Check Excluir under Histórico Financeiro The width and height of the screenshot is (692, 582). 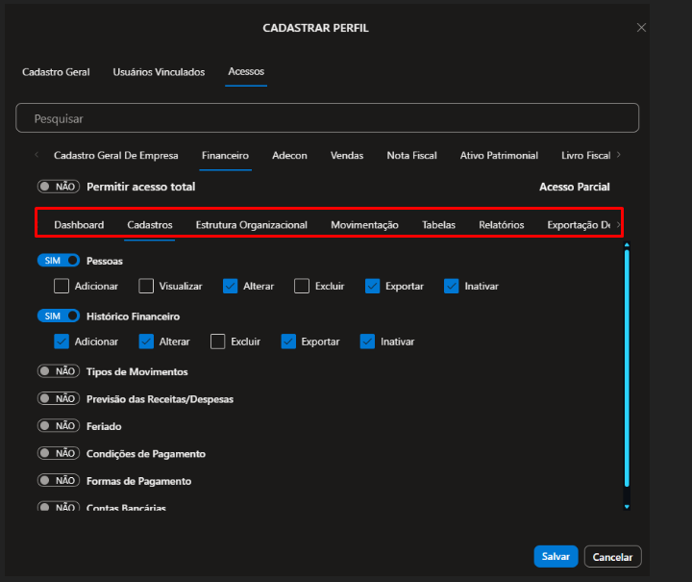(x=217, y=342)
